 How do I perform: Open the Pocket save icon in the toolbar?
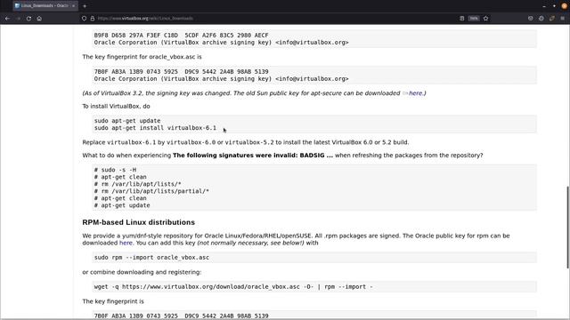(x=531, y=18)
